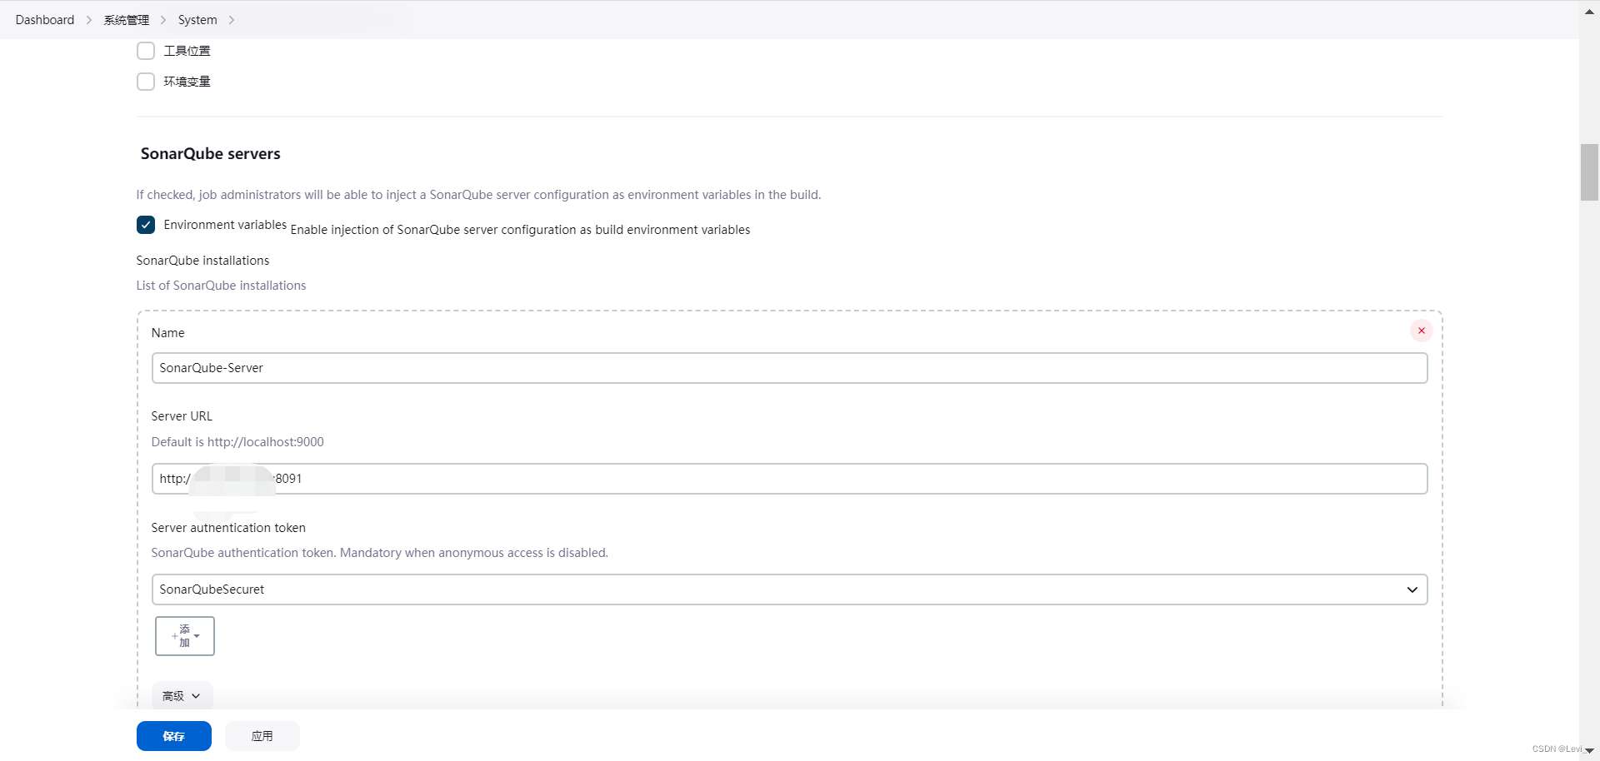
Task: Open the 系统管理 breadcrumb link
Action: (126, 19)
